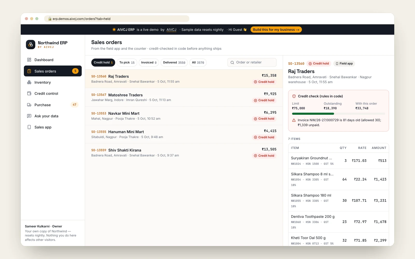
Task: Open order SO-13553 Navkar Mini Mart
Action: click(184, 116)
